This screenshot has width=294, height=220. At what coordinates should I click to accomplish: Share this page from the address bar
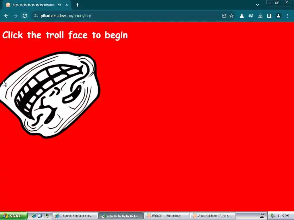point(224,16)
